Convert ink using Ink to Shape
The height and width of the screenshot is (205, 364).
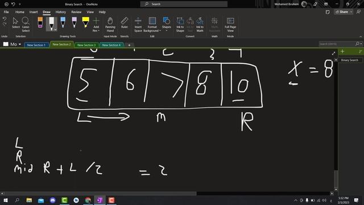point(180,24)
